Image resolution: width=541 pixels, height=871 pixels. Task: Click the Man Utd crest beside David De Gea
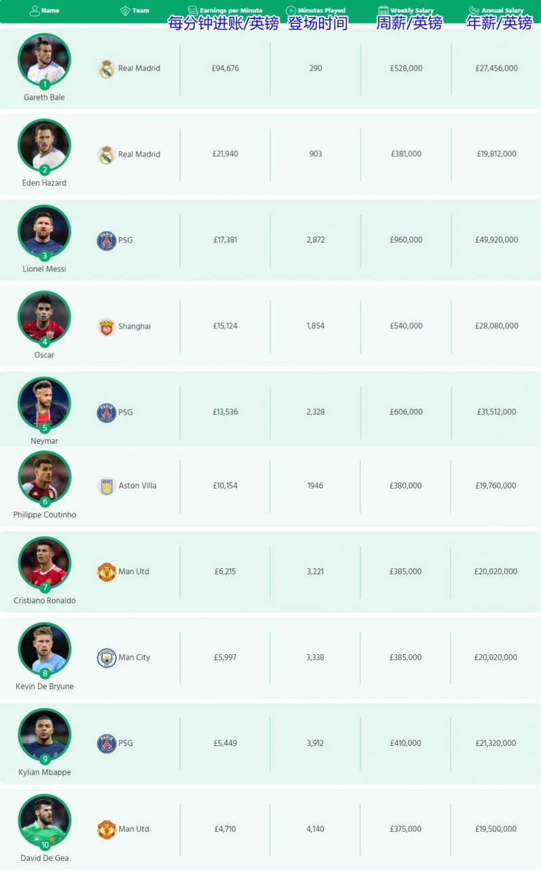click(x=106, y=829)
